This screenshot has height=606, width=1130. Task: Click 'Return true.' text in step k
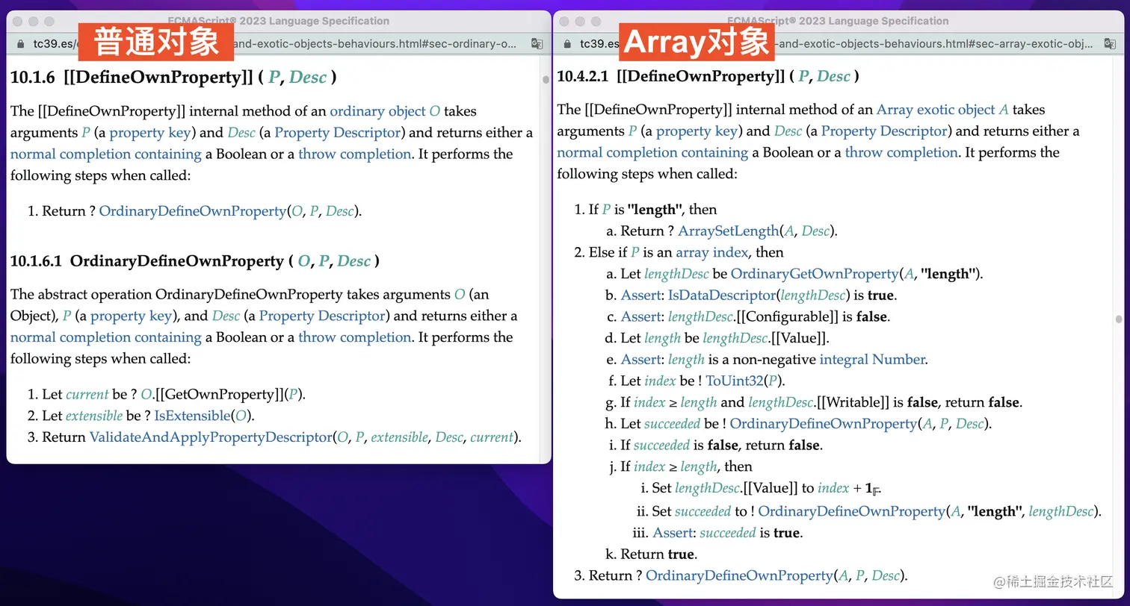coord(658,555)
